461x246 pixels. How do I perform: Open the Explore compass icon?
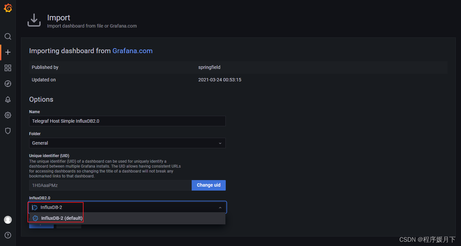(x=8, y=84)
